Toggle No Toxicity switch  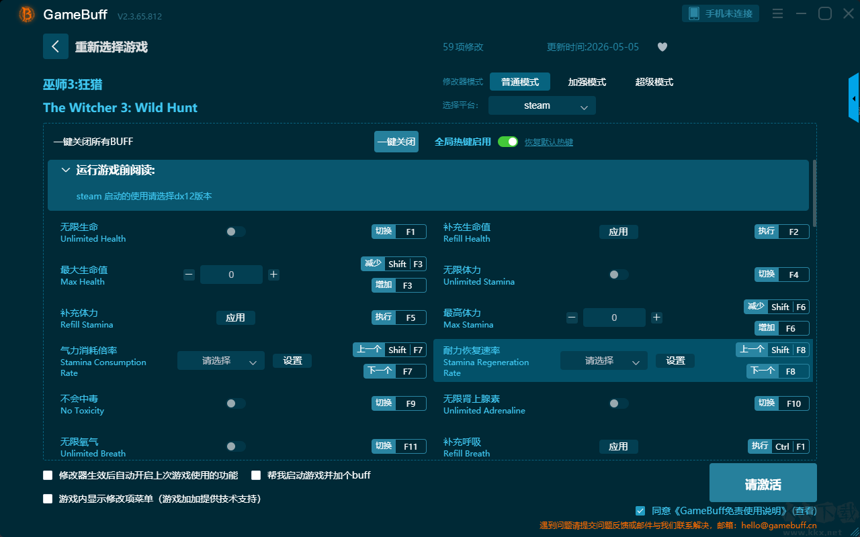[236, 403]
